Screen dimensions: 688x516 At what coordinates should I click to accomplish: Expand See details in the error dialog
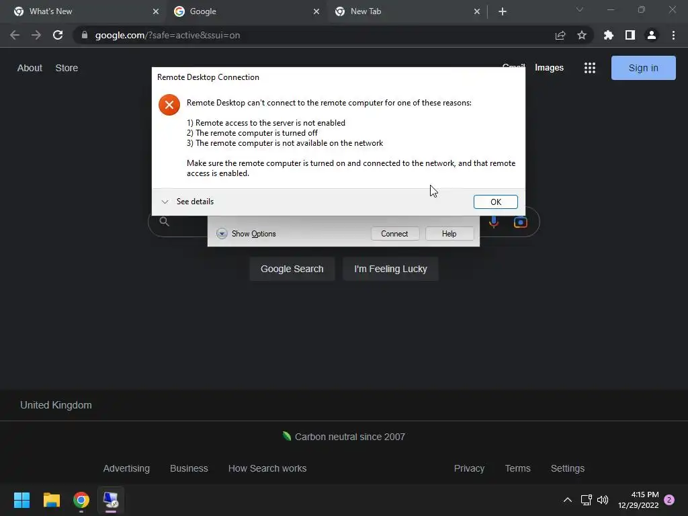click(x=188, y=202)
